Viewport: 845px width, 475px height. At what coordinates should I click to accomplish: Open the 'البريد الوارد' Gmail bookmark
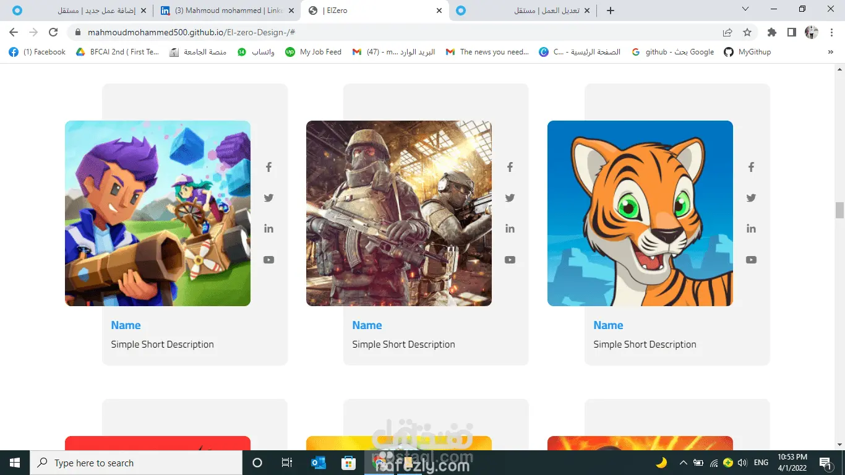coord(393,52)
